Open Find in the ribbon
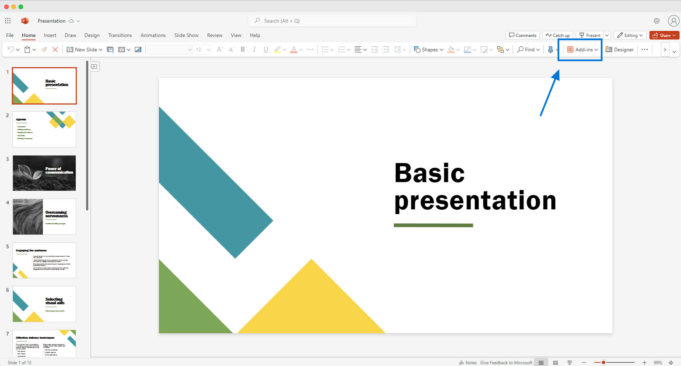 tap(528, 49)
